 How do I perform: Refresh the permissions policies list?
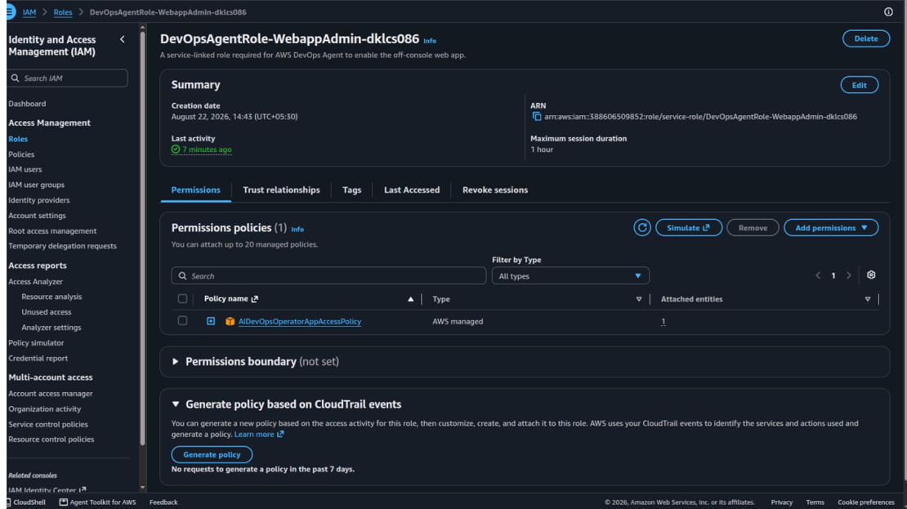point(641,228)
